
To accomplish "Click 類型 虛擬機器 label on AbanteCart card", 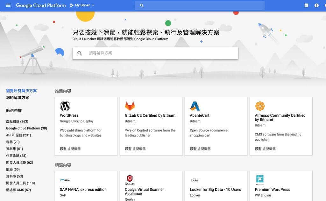I will pos(200,149).
